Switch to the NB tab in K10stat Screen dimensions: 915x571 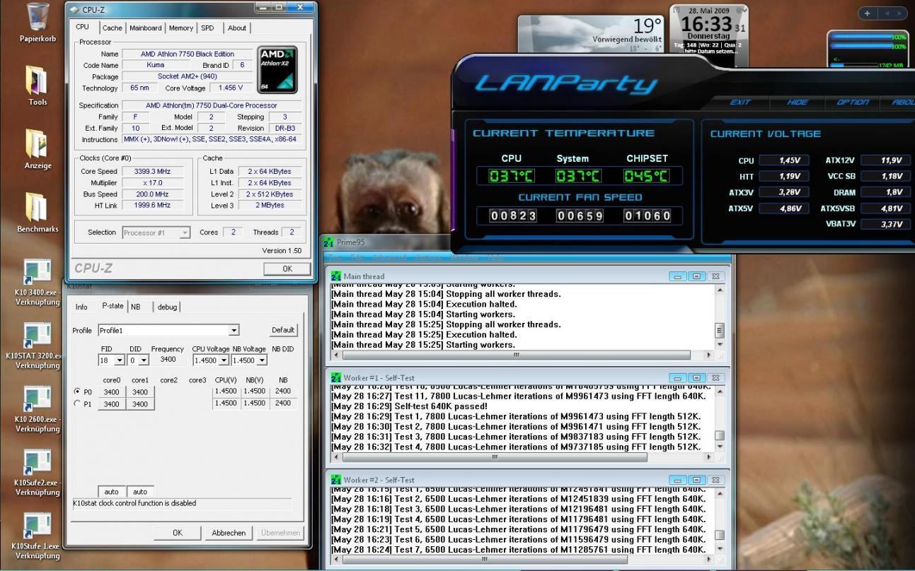(135, 307)
